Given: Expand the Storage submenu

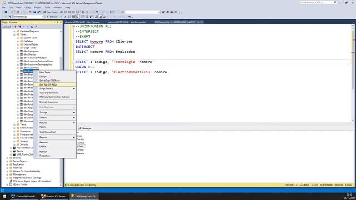Looking at the screenshot, I should click(55, 112).
